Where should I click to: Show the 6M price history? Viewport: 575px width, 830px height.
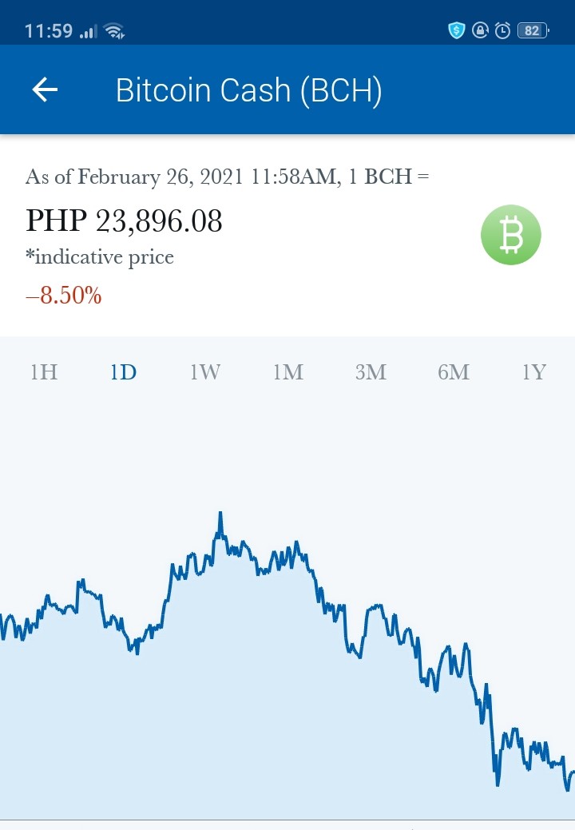[x=454, y=372]
